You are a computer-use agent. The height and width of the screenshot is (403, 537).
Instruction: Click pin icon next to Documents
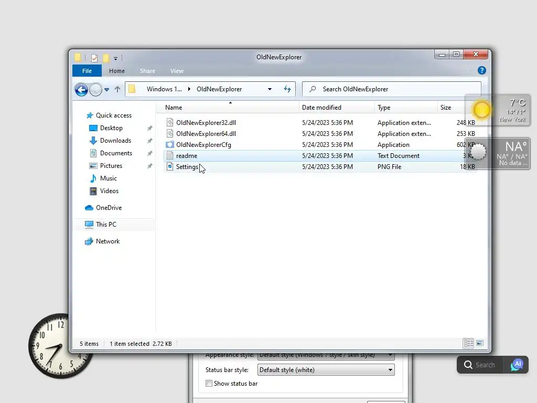pyautogui.click(x=149, y=154)
